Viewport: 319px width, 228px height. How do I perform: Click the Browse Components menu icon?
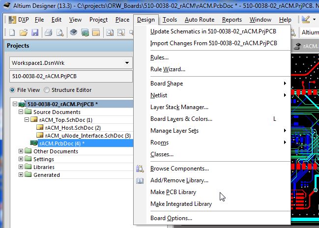tap(140, 169)
